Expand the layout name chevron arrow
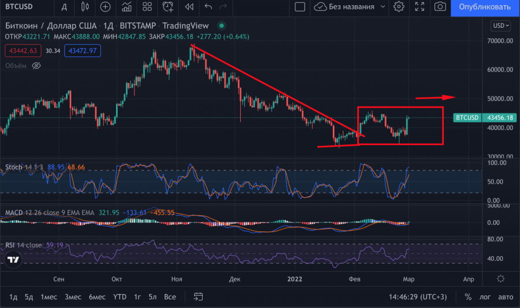The image size is (520, 308). [x=382, y=6]
